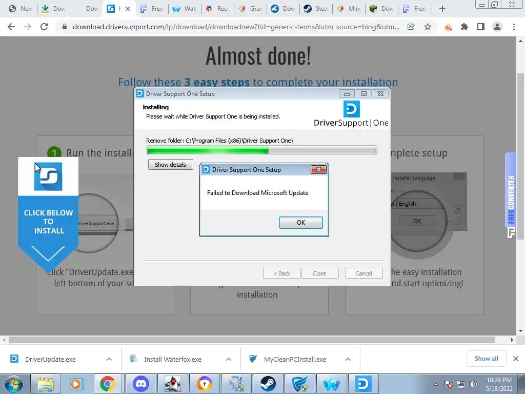The height and width of the screenshot is (394, 525).
Task: Click the vertical page scrollbar
Action: [x=520, y=156]
